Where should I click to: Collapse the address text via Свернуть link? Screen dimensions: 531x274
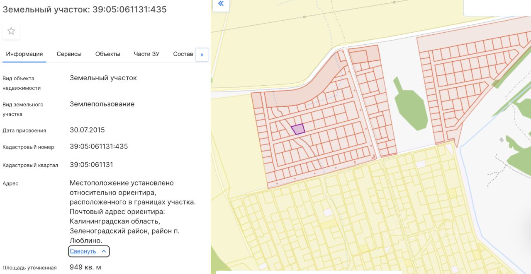(x=83, y=251)
